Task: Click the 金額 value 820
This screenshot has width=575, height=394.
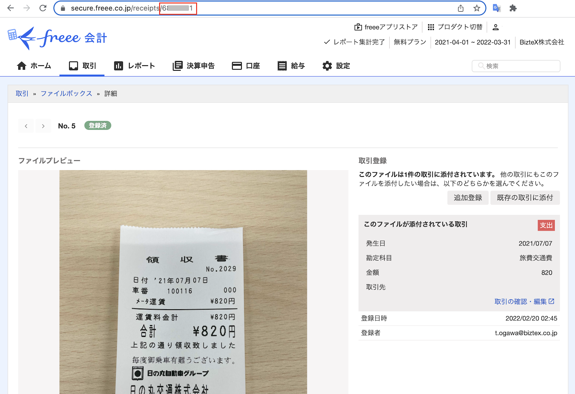Action: point(547,273)
